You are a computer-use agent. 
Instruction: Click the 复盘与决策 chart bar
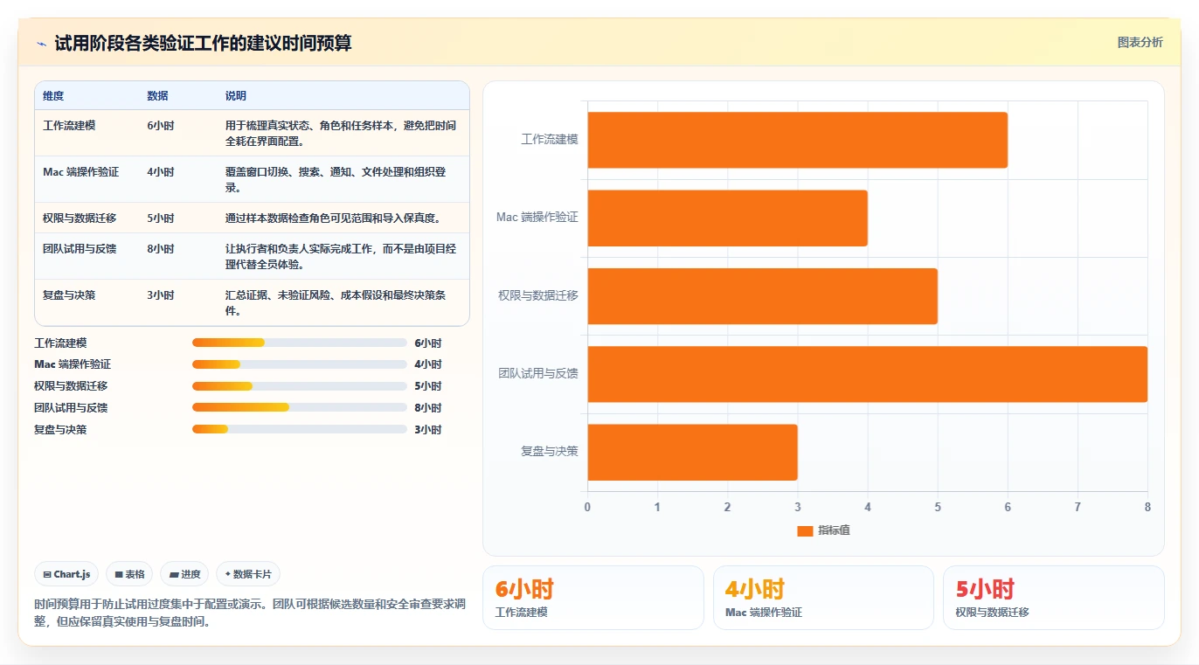click(x=692, y=452)
